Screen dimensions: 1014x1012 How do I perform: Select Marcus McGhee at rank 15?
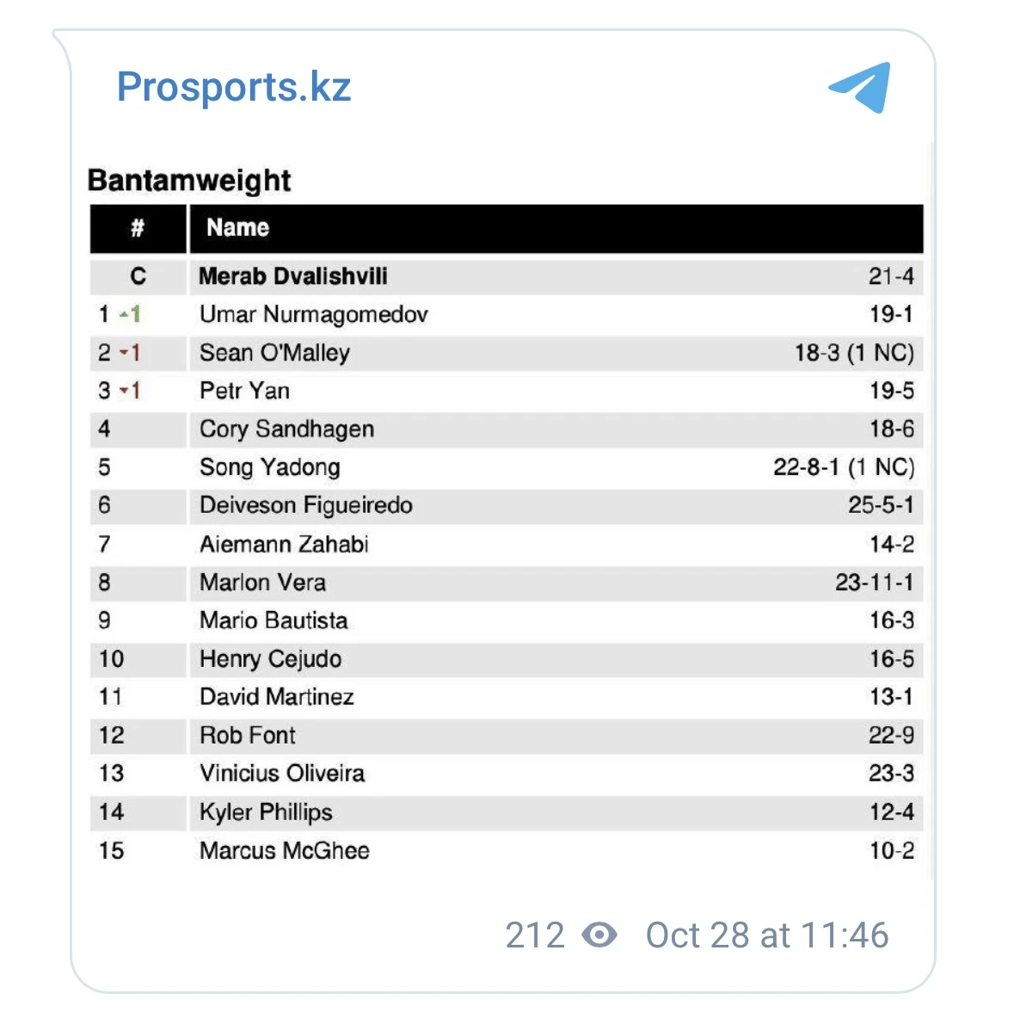tap(284, 850)
